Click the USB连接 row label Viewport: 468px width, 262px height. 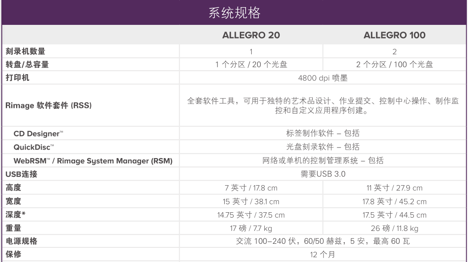(21, 174)
